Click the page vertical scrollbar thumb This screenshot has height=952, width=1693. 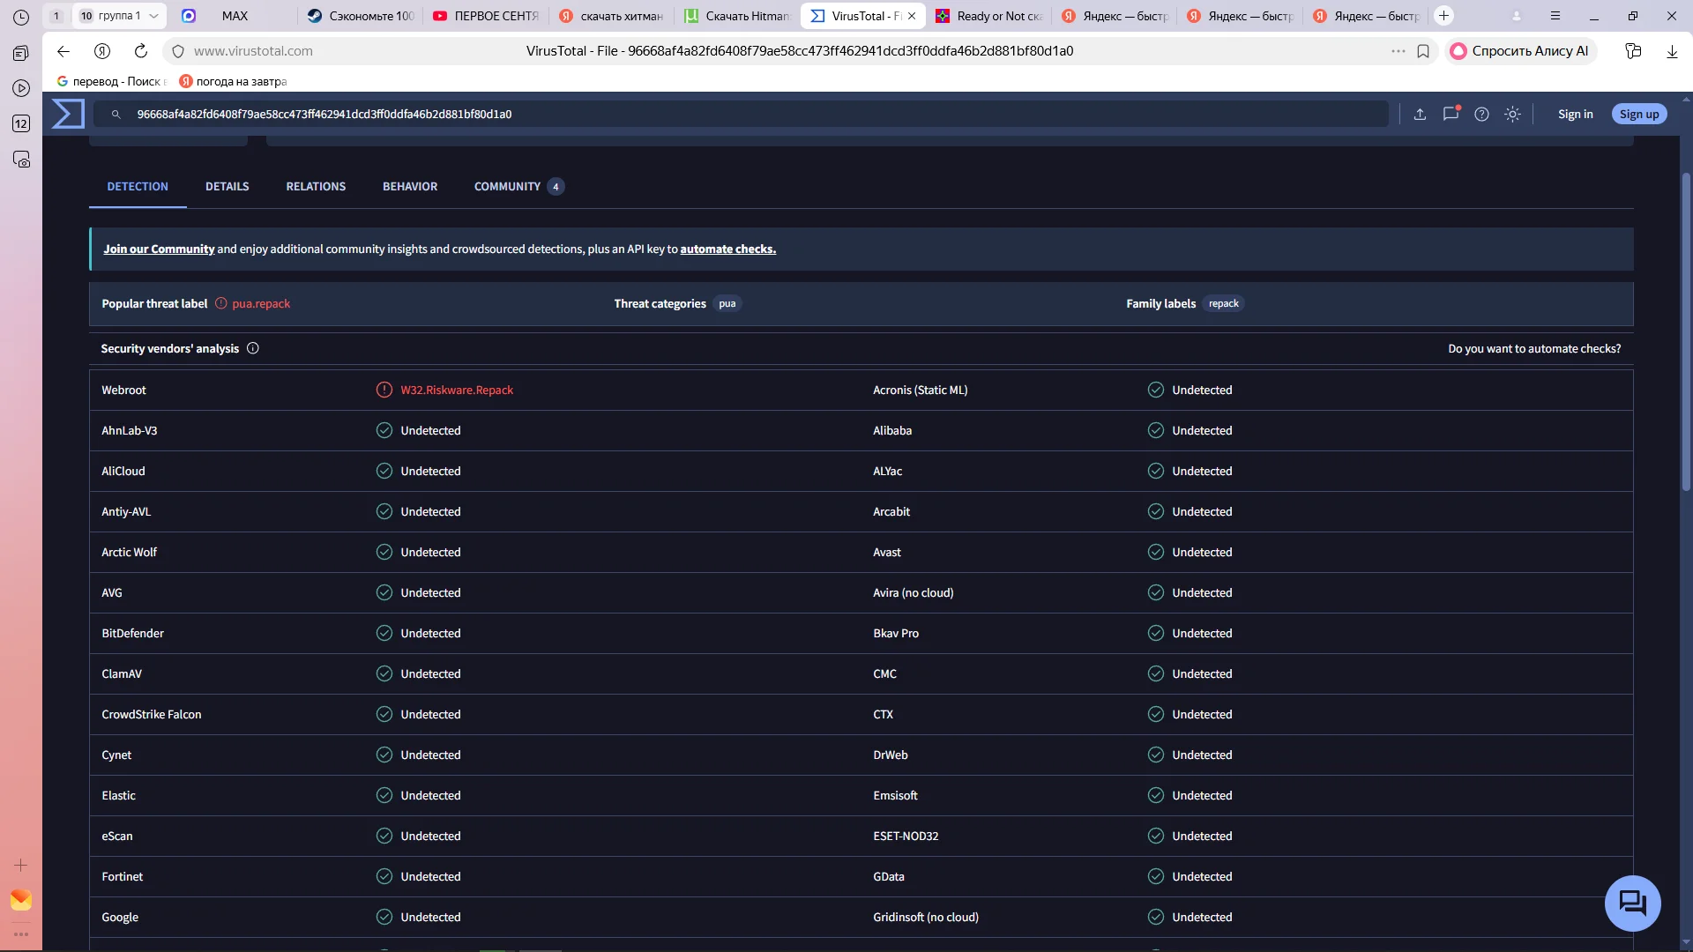[1686, 331]
